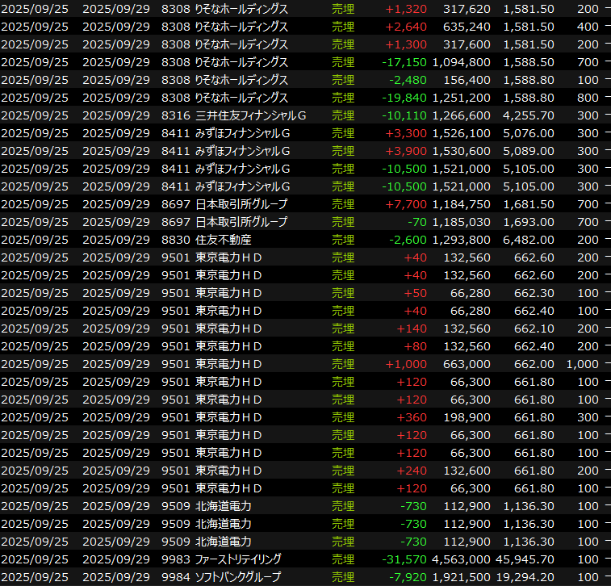Click the -17,150 loss value
611x586 pixels.
click(x=408, y=62)
